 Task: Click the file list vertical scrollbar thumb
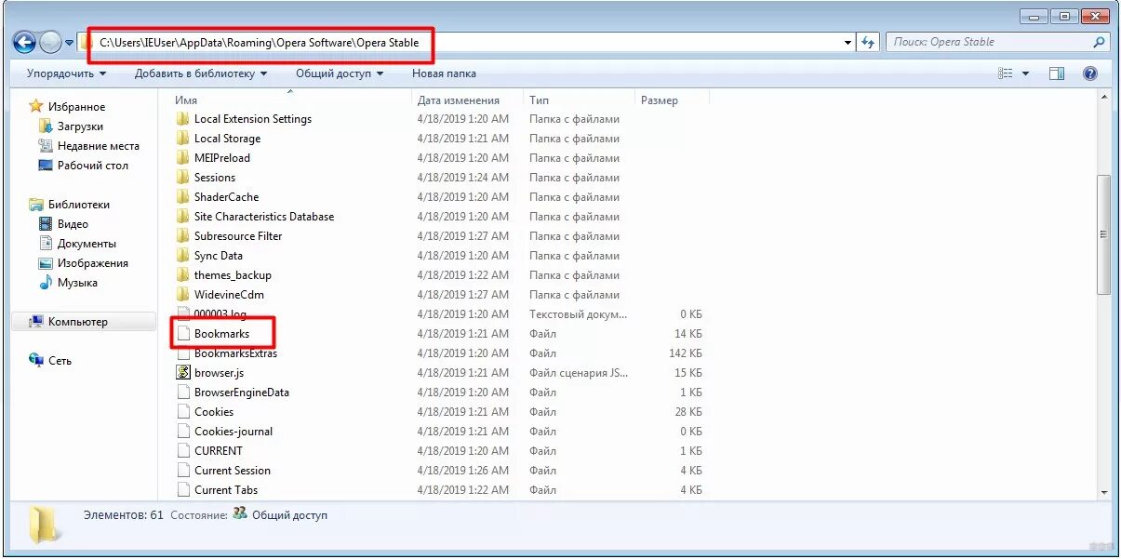pyautogui.click(x=1104, y=235)
